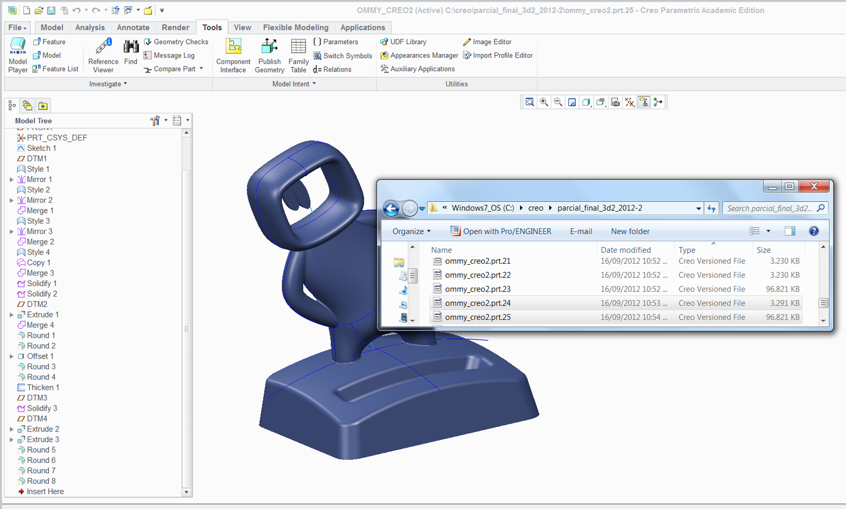This screenshot has height=509, width=846.
Task: Expand Offset 1 in Model Tree
Action: tap(11, 356)
